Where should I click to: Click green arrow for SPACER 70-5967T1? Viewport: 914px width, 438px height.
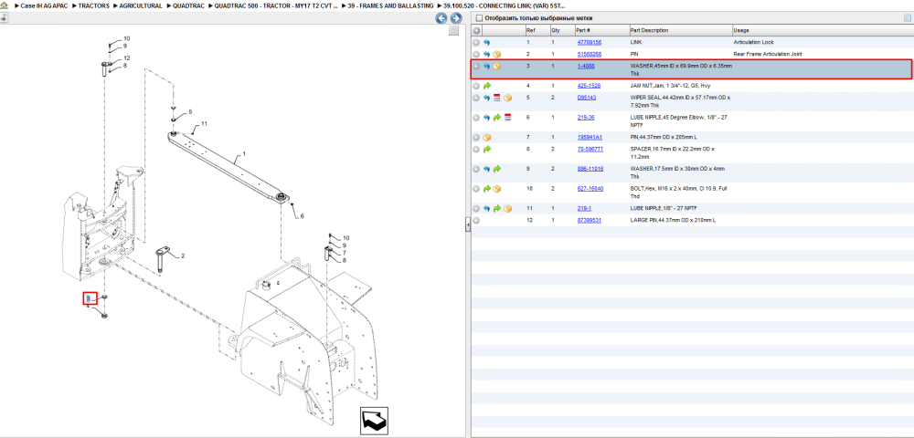point(487,150)
